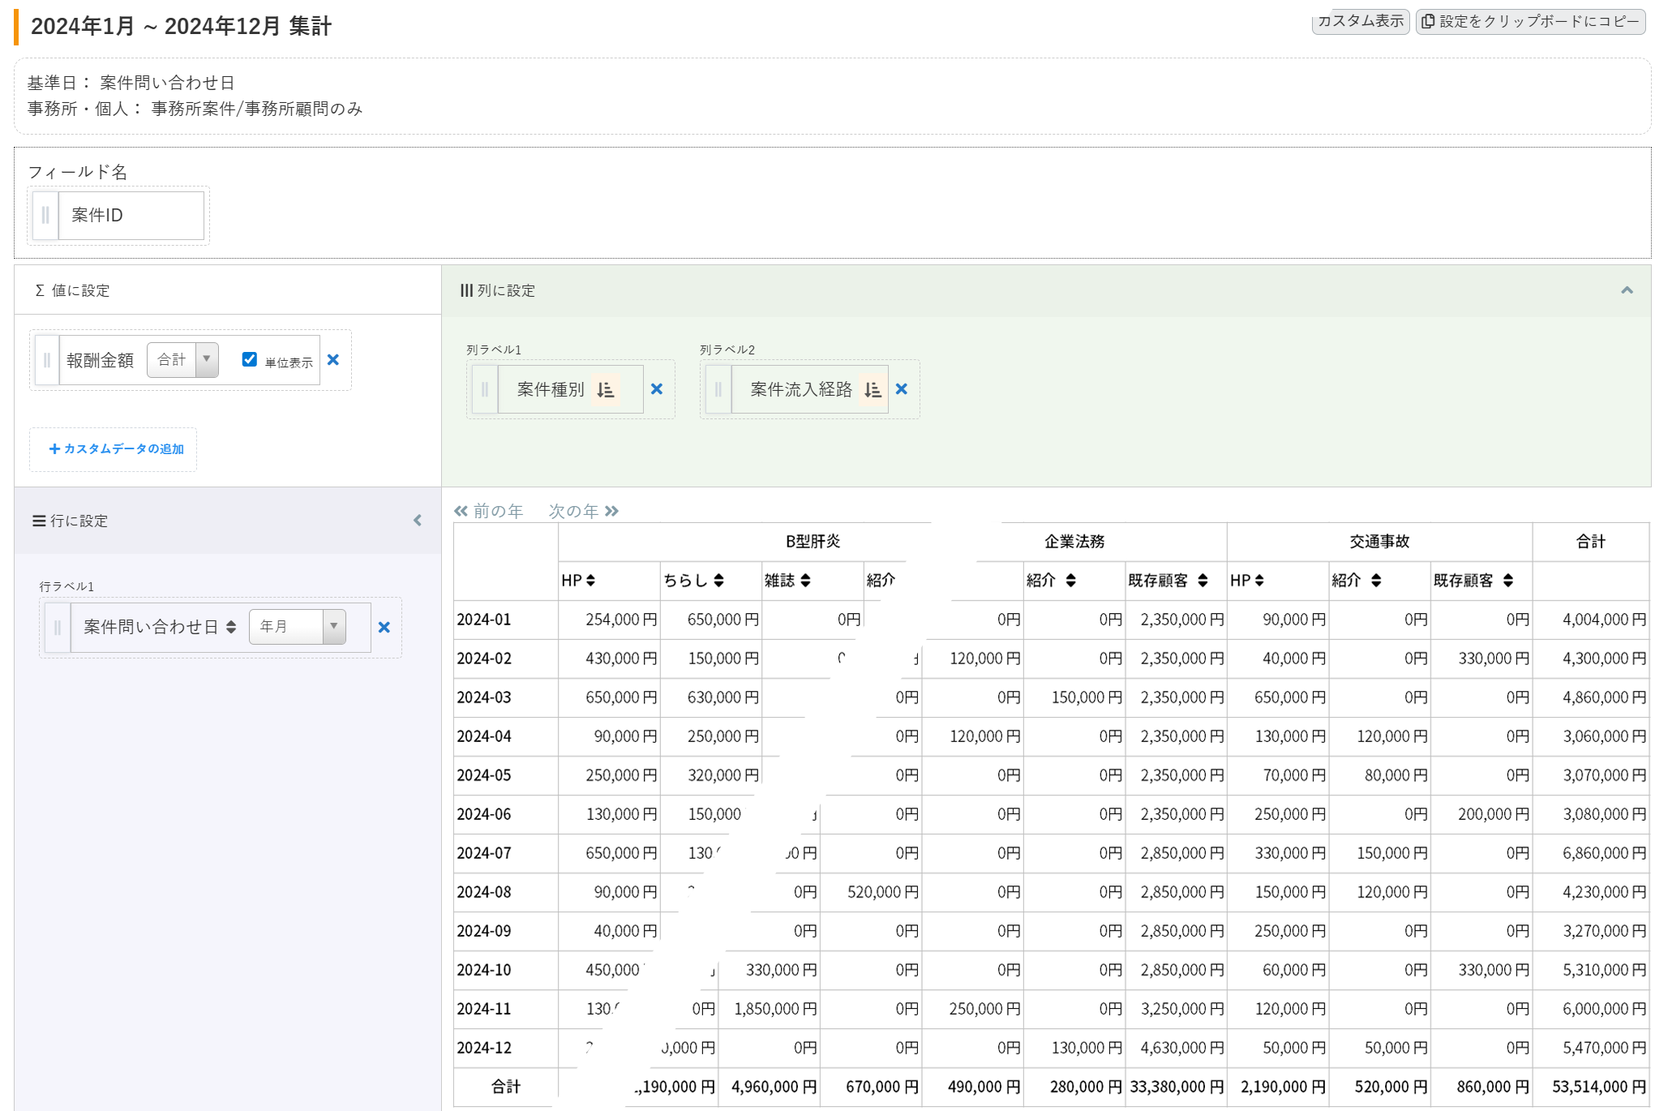Go to 前の年
The height and width of the screenshot is (1111, 1655).
488,511
